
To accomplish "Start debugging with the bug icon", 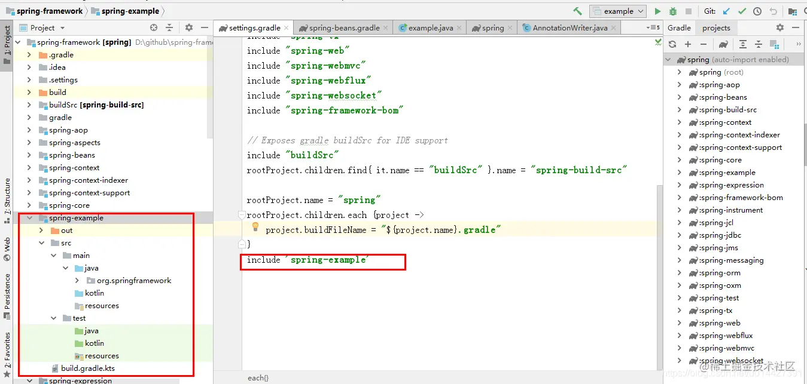I will pos(673,11).
